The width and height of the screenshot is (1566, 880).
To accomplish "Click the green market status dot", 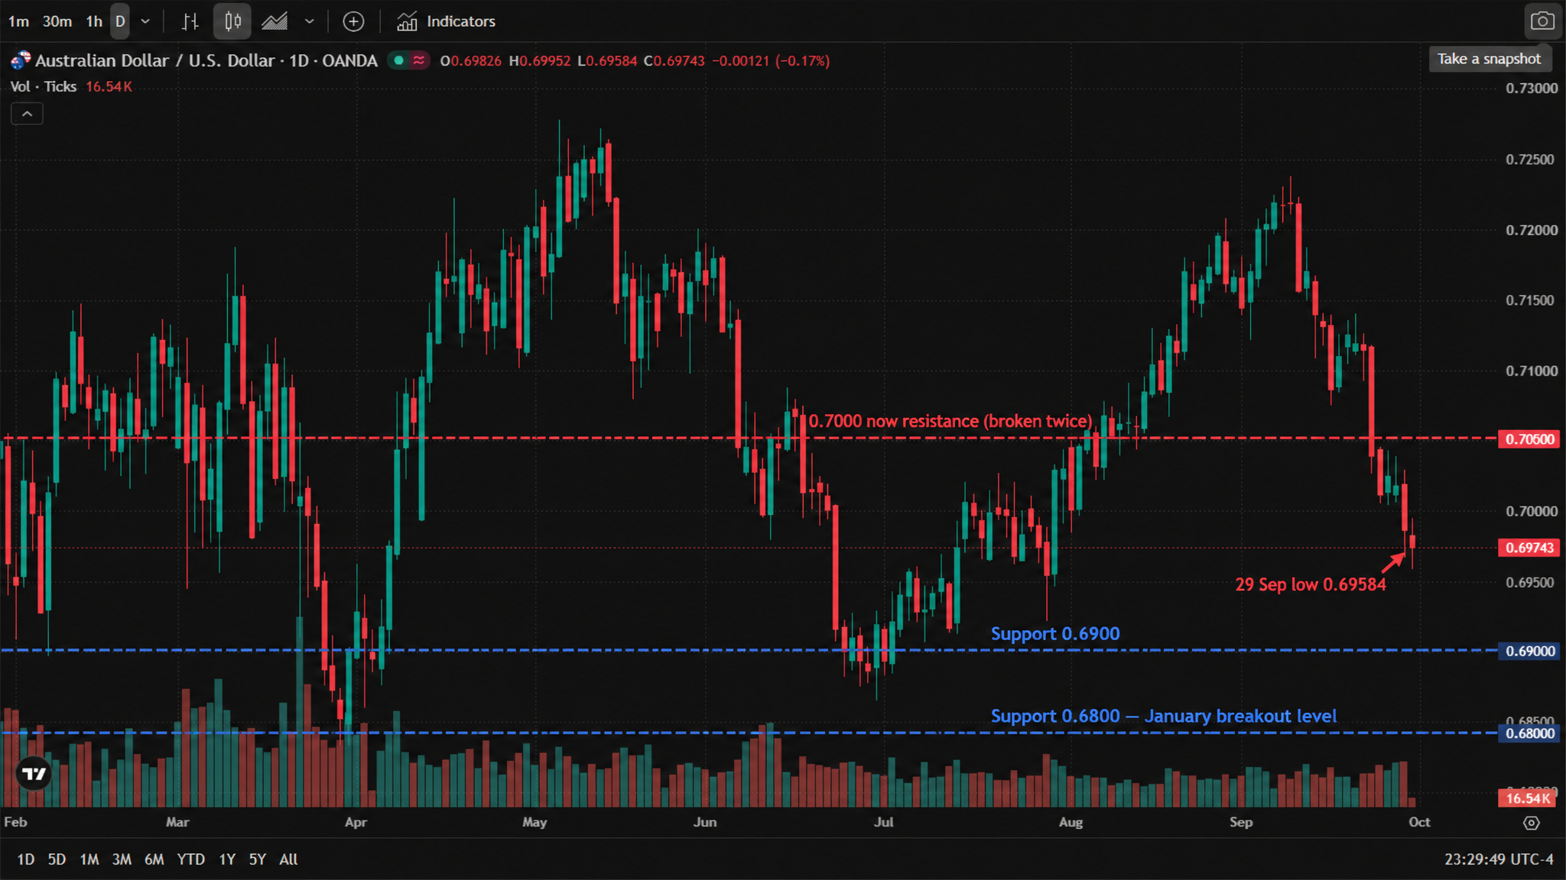I will tap(398, 60).
